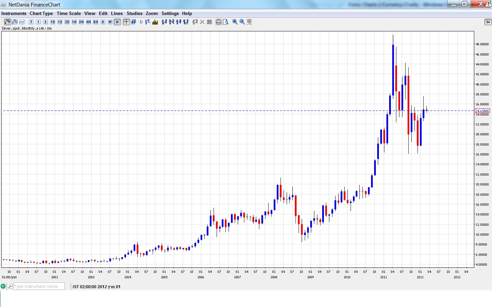The height and width of the screenshot is (307, 492).
Task: Open the View menu
Action: 90,13
